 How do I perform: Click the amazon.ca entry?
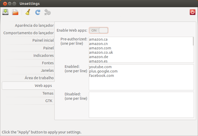point(98,39)
